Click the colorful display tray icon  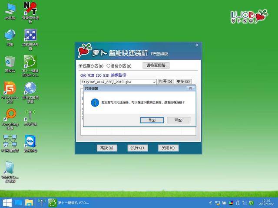point(231,203)
